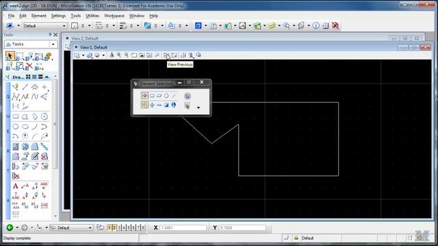Open the active color dropdown arrow

pos(90,26)
